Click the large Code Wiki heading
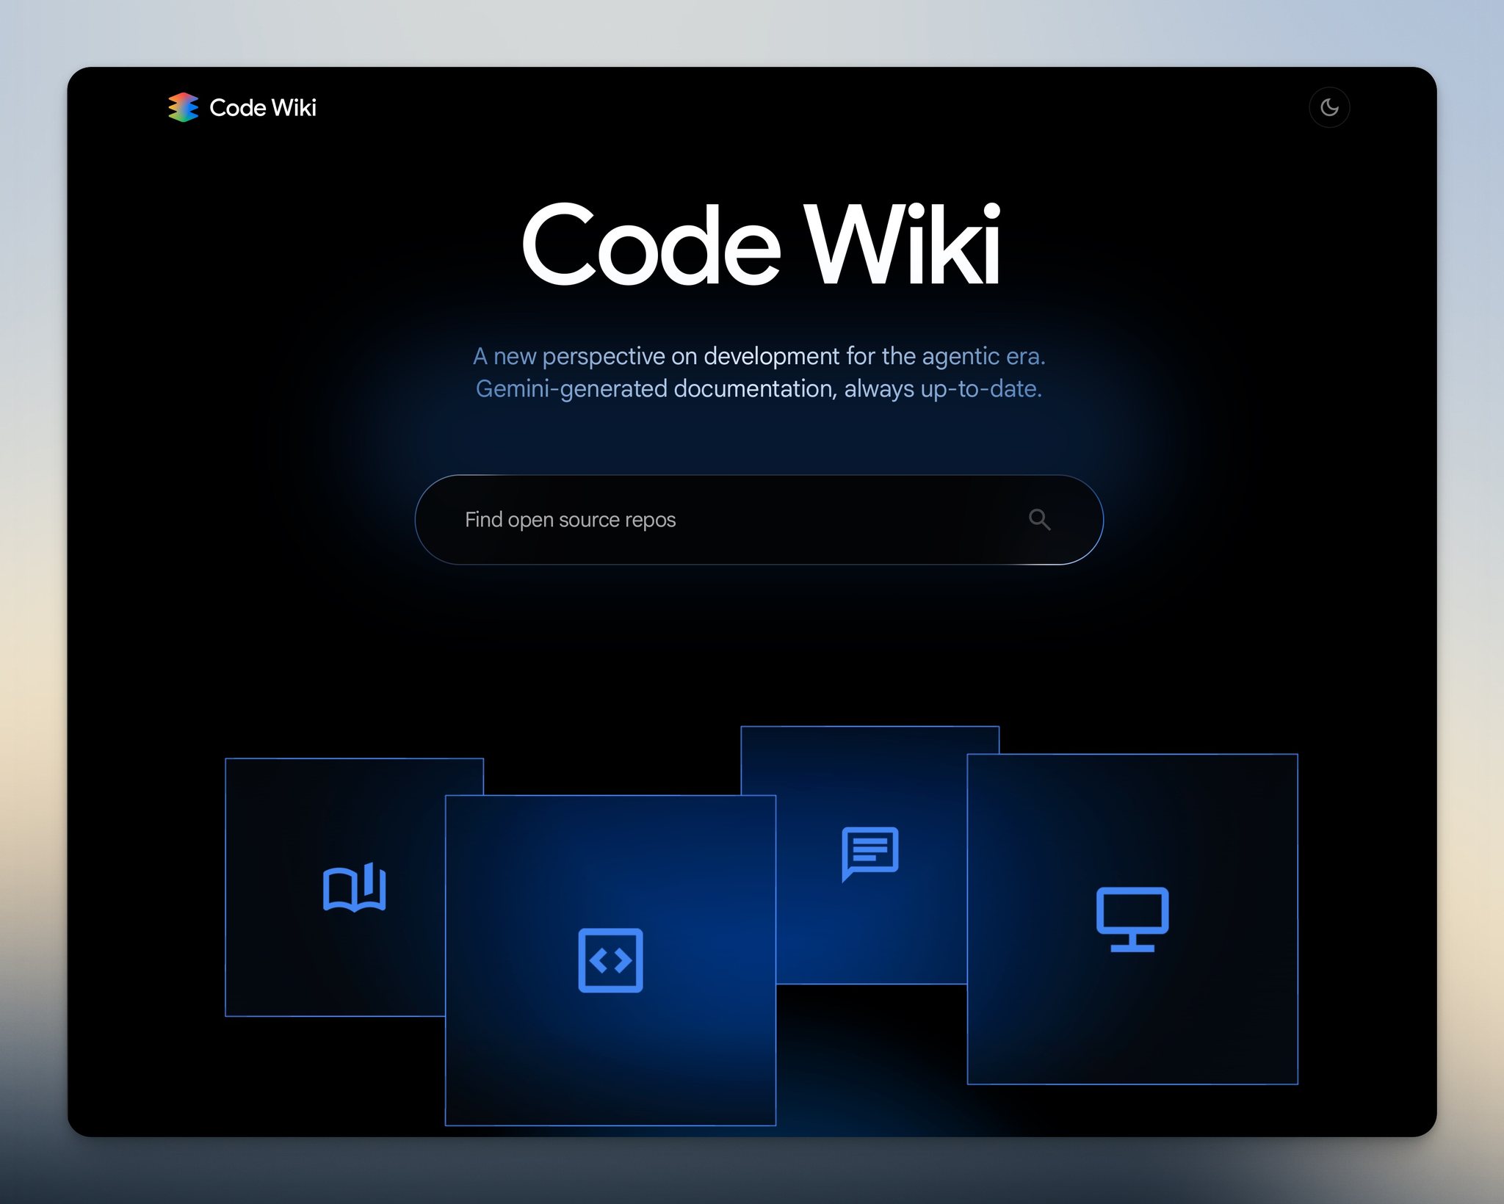1504x1204 pixels. coord(761,244)
